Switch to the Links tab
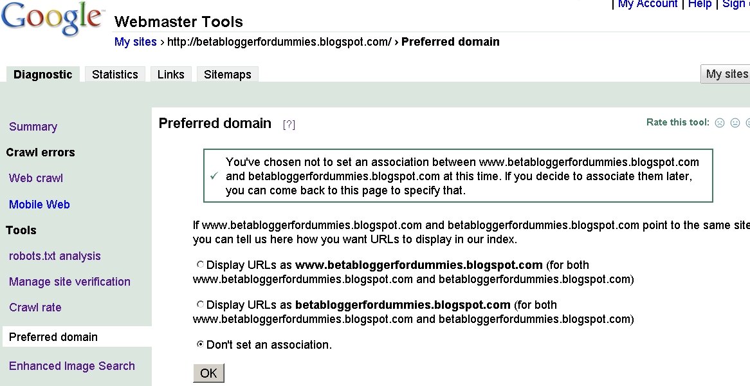This screenshot has height=386, width=750. click(170, 74)
